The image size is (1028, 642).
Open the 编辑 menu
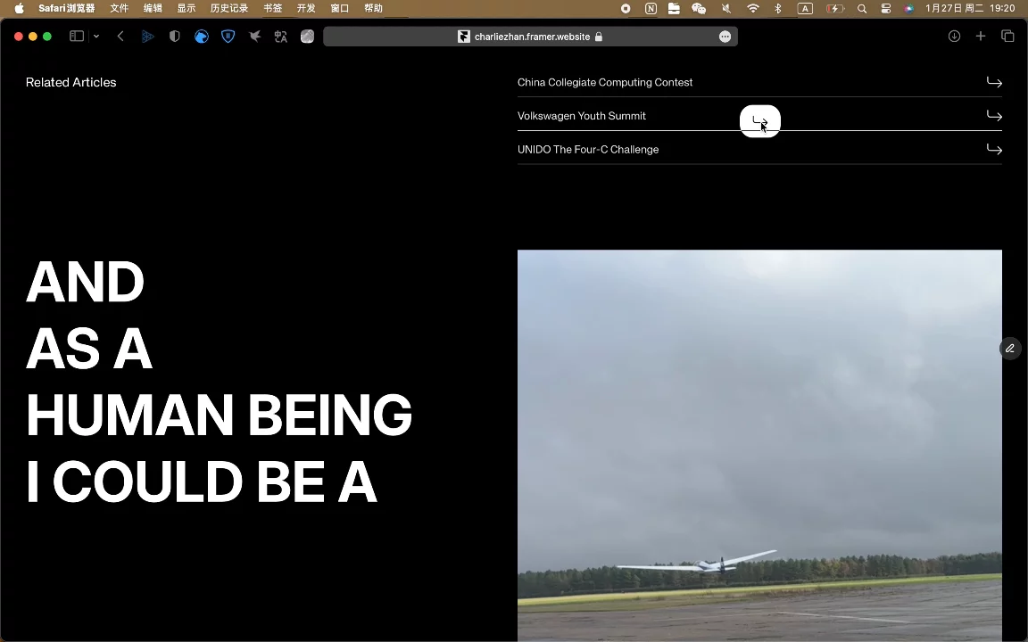pos(153,9)
